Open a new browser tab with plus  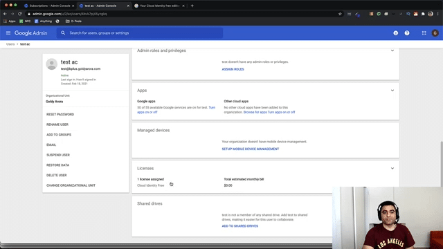tap(192, 6)
